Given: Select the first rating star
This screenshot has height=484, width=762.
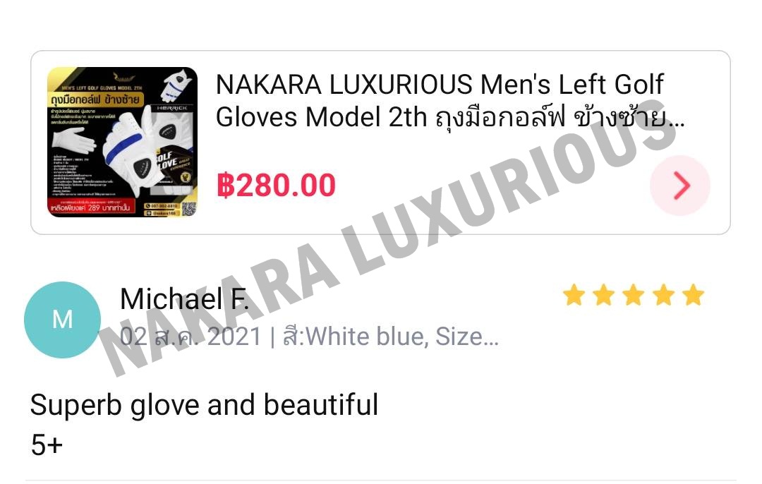Looking at the screenshot, I should tap(574, 295).
